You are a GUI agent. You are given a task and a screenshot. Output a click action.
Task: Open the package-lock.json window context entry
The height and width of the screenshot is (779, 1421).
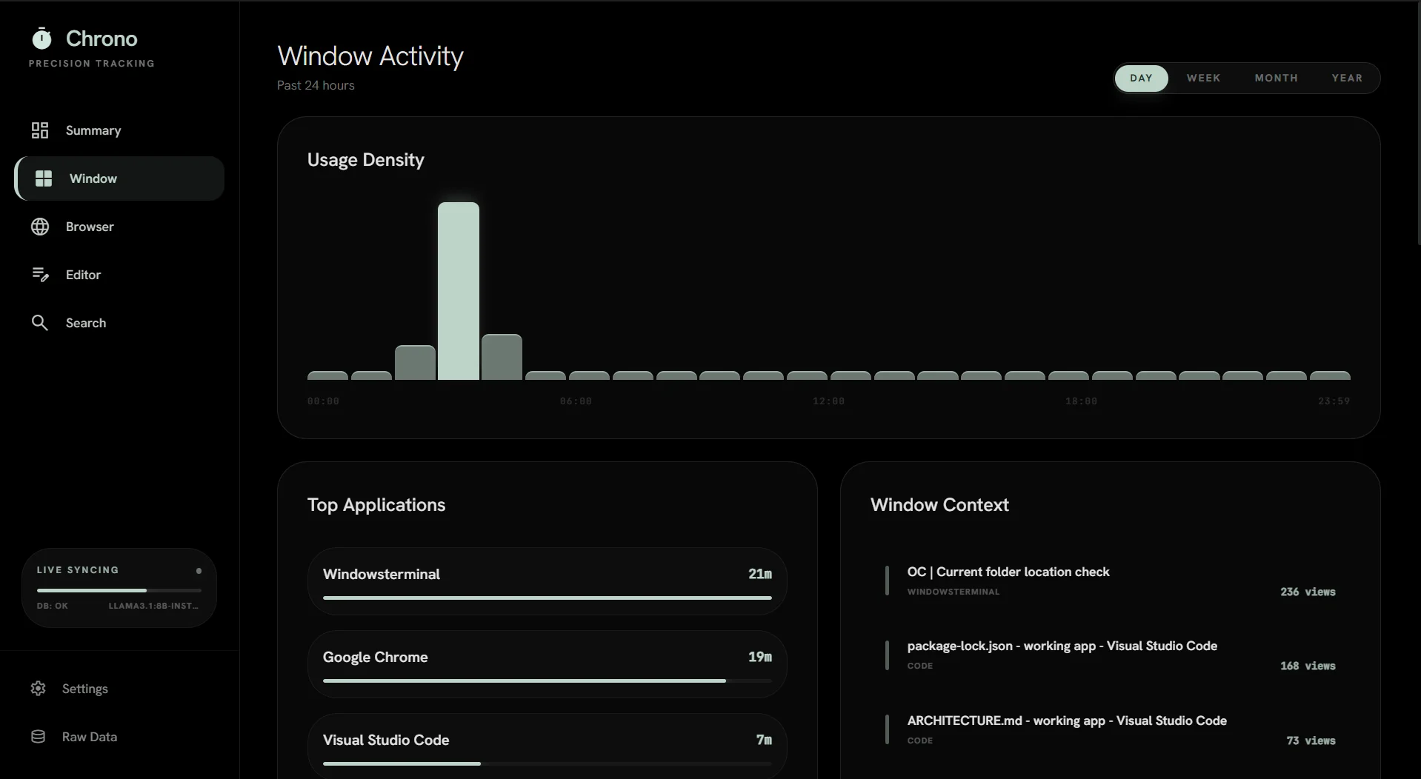coord(1111,655)
